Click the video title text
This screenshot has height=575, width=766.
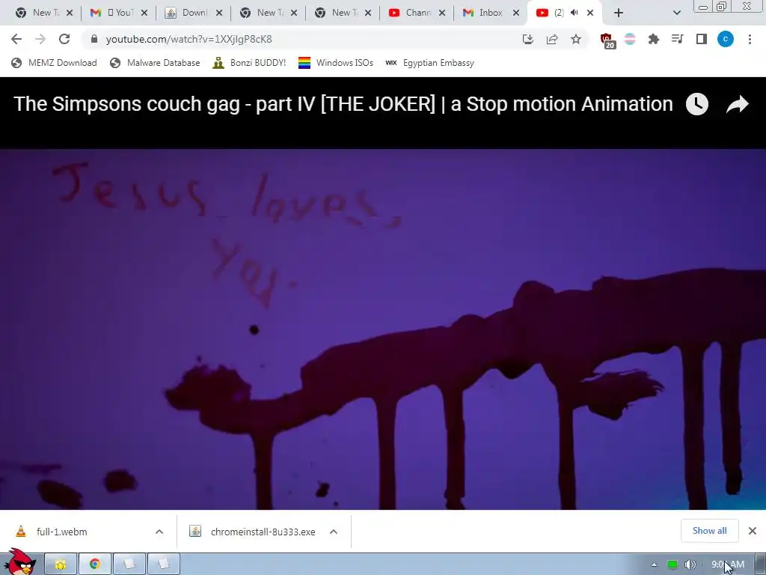343,104
